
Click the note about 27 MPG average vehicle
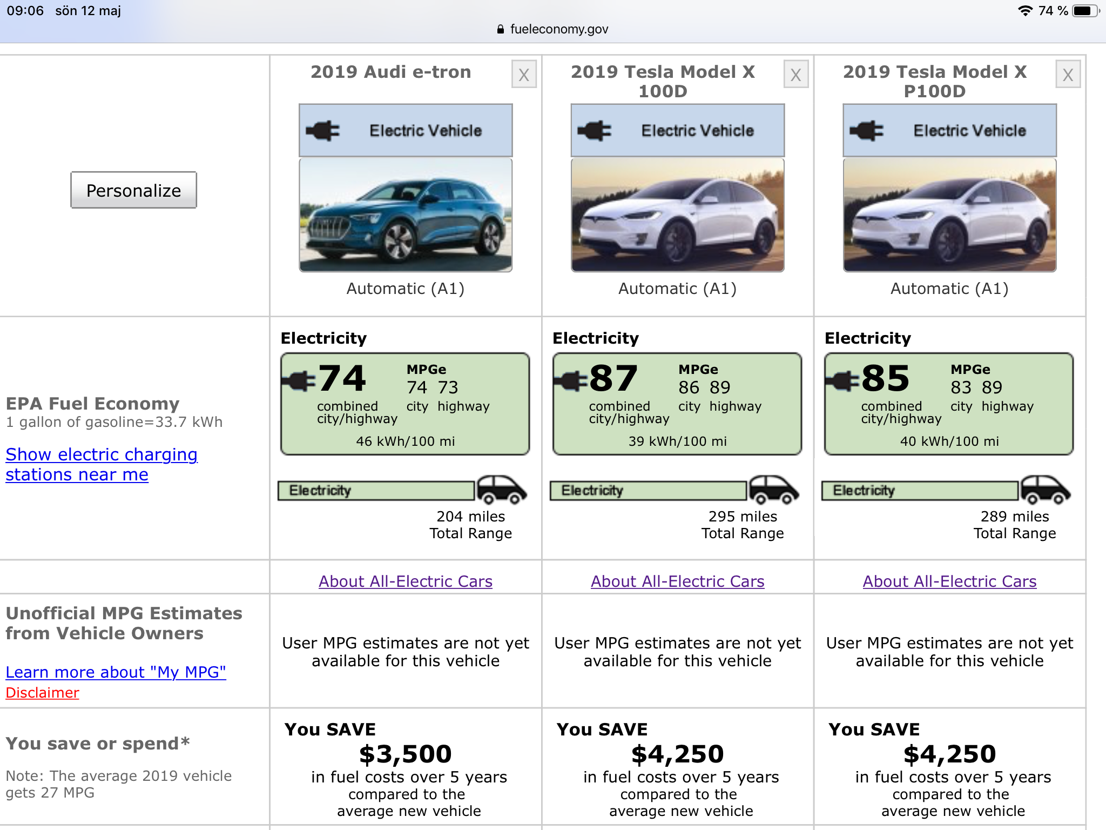click(118, 784)
